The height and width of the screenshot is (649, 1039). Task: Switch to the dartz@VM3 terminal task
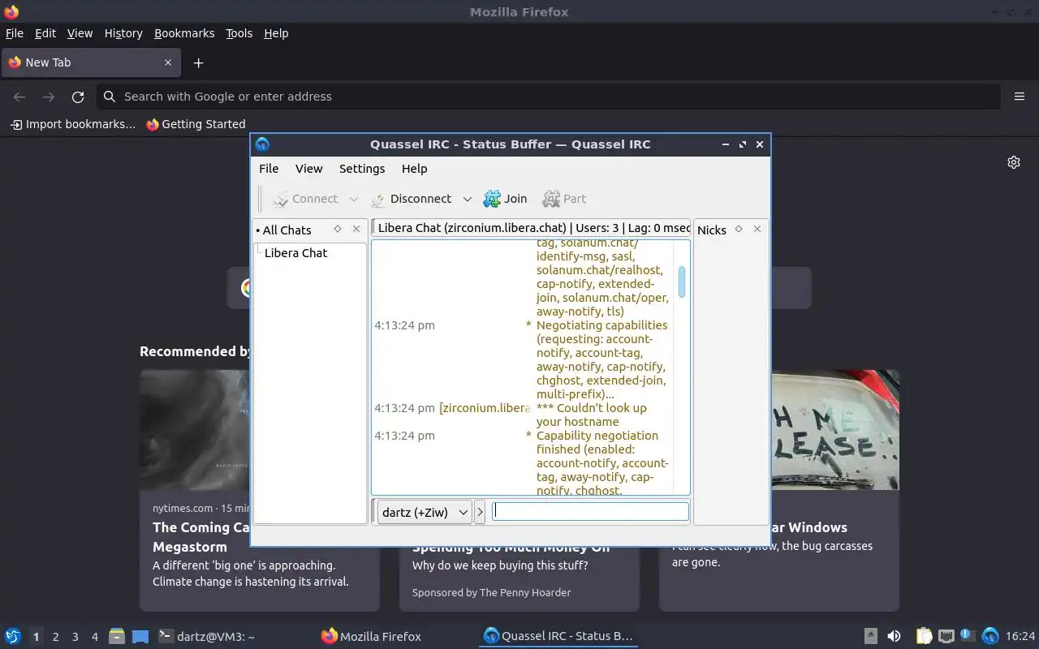[206, 637]
